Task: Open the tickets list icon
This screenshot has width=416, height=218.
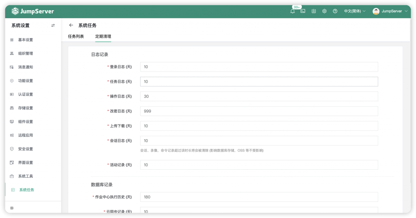Action: pos(314,11)
